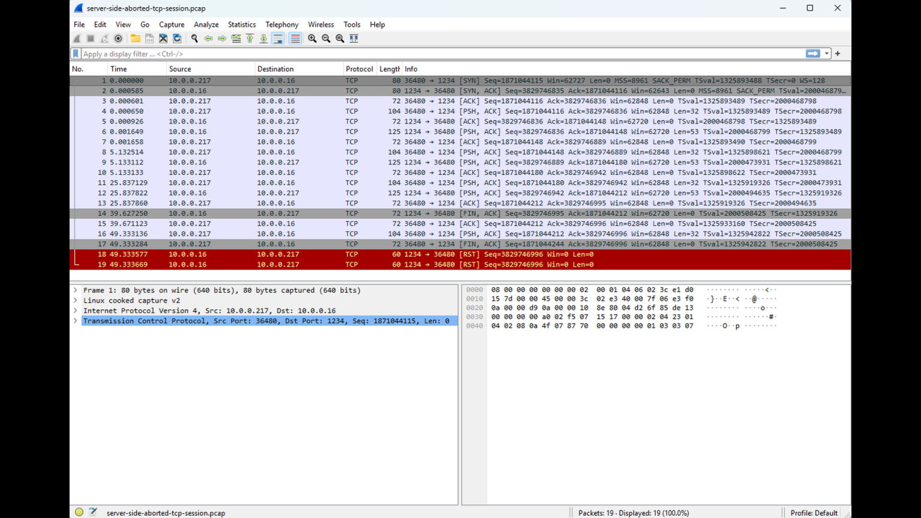Screen dimensions: 921x518
Task: Open the Help menu
Action: [377, 25]
